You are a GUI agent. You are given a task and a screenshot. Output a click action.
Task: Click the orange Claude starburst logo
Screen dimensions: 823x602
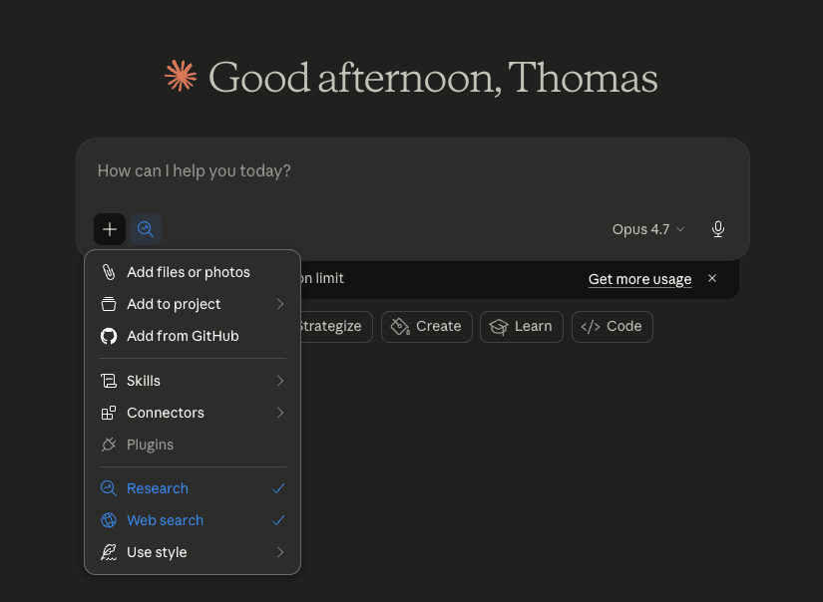click(181, 76)
